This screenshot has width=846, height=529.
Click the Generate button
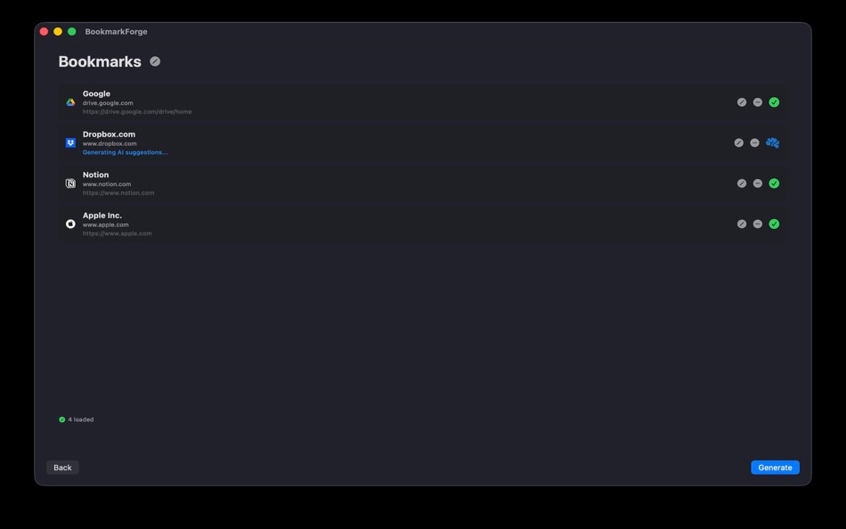(775, 467)
